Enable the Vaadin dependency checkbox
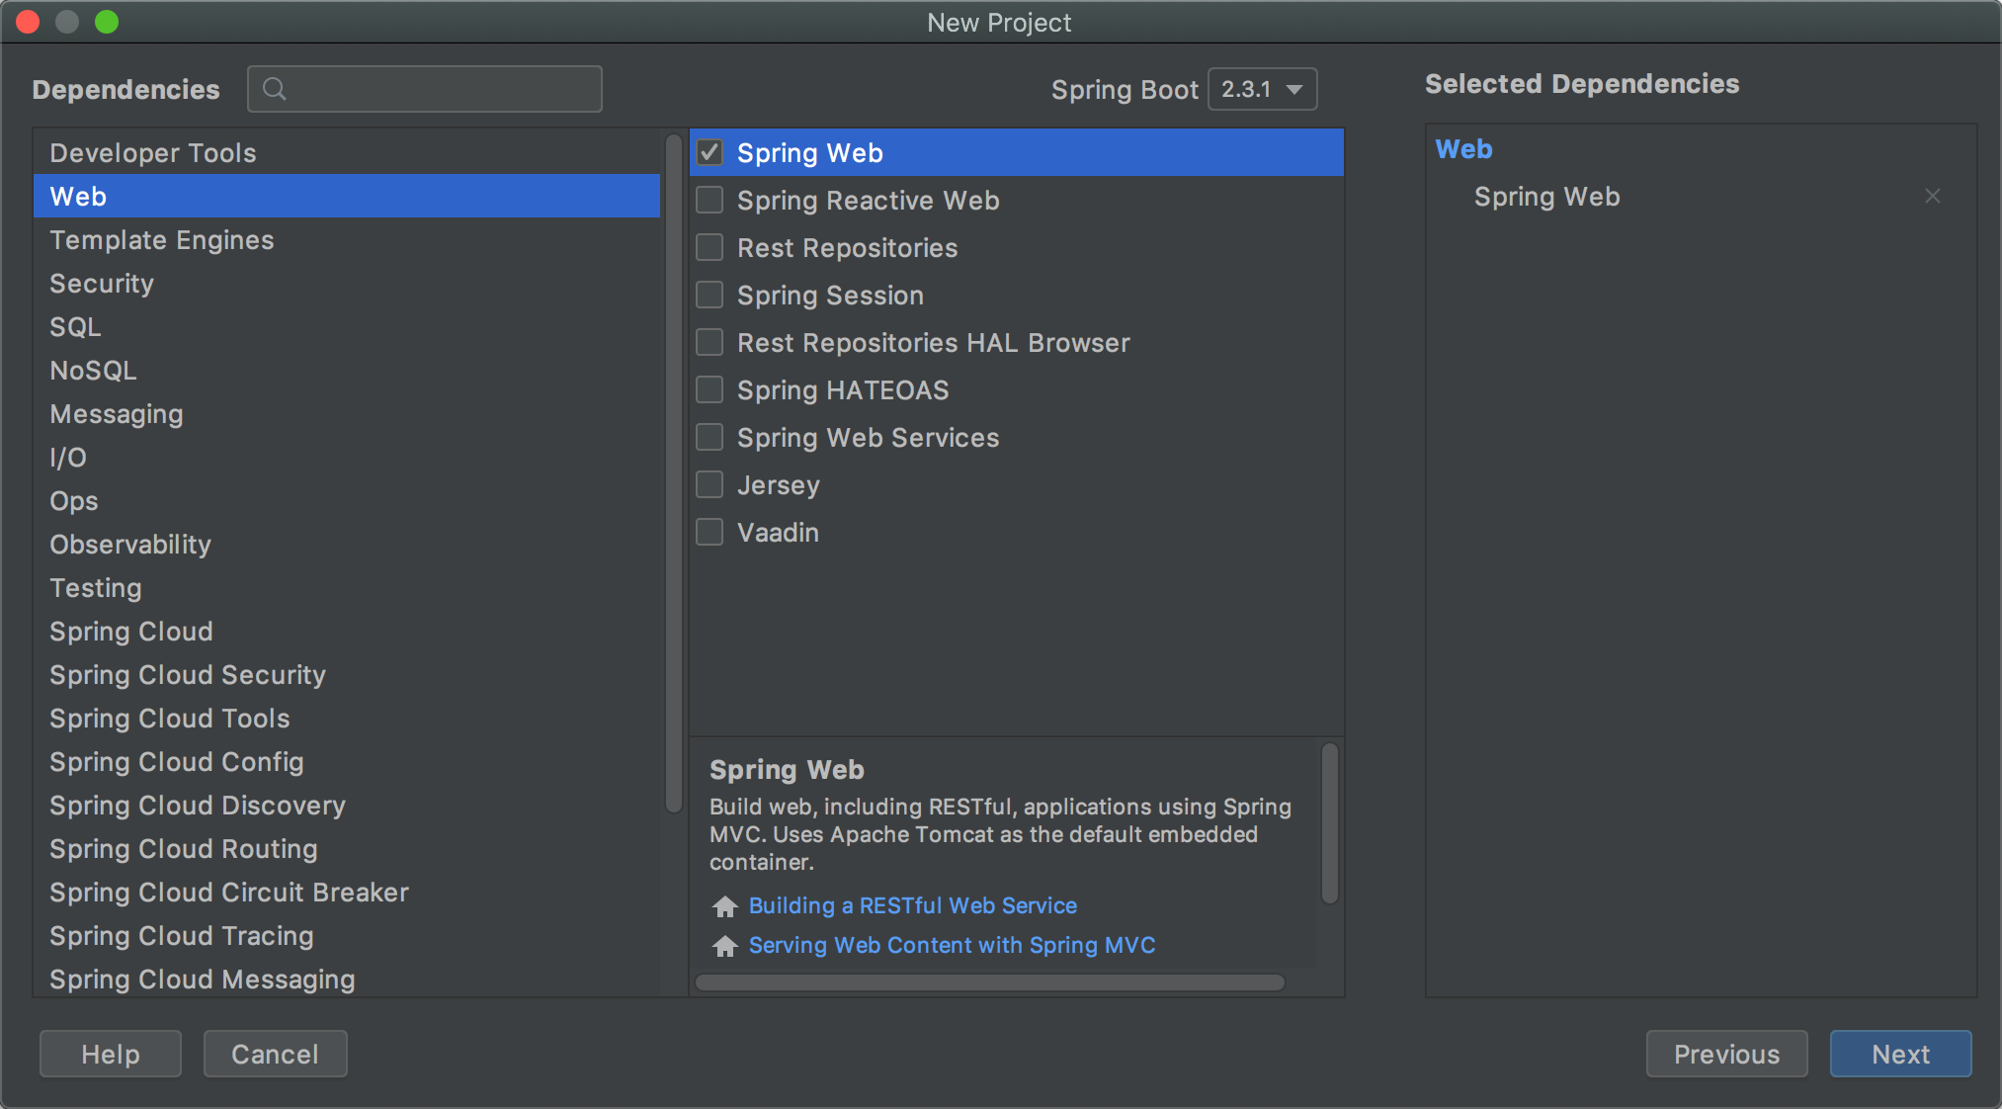Viewport: 2002px width, 1109px height. tap(709, 533)
